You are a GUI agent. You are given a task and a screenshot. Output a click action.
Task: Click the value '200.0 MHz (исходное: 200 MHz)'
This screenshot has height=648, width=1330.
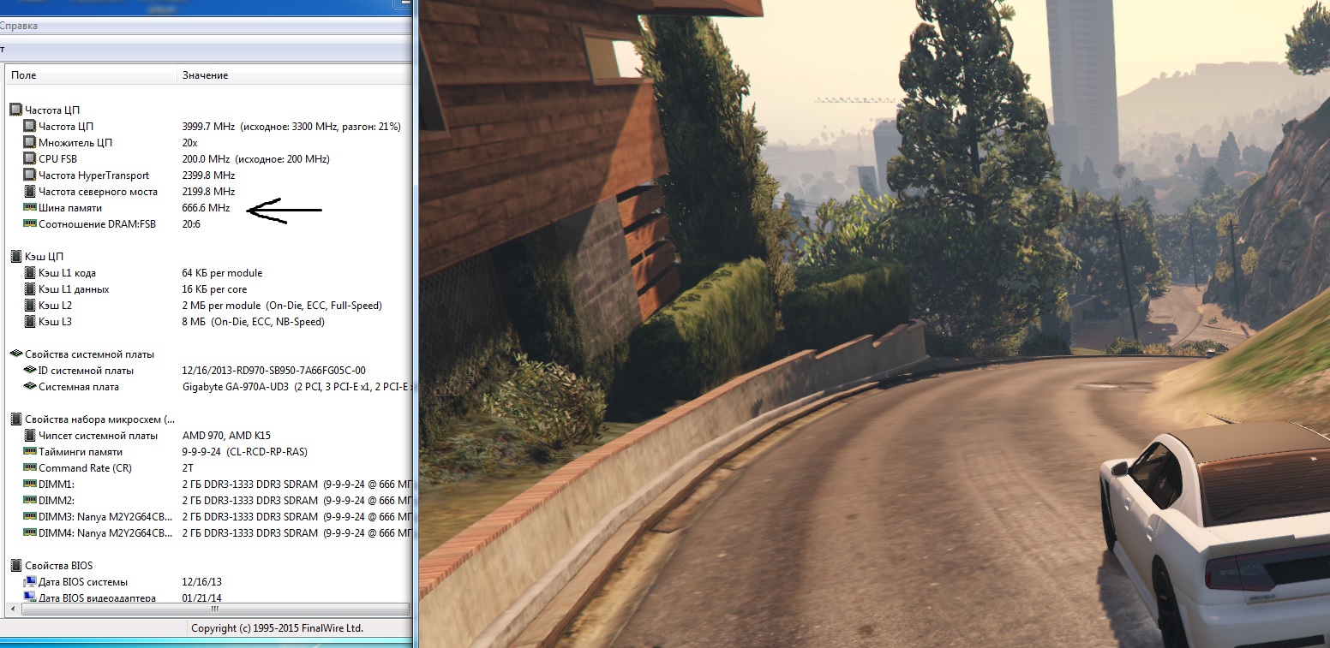(x=256, y=159)
